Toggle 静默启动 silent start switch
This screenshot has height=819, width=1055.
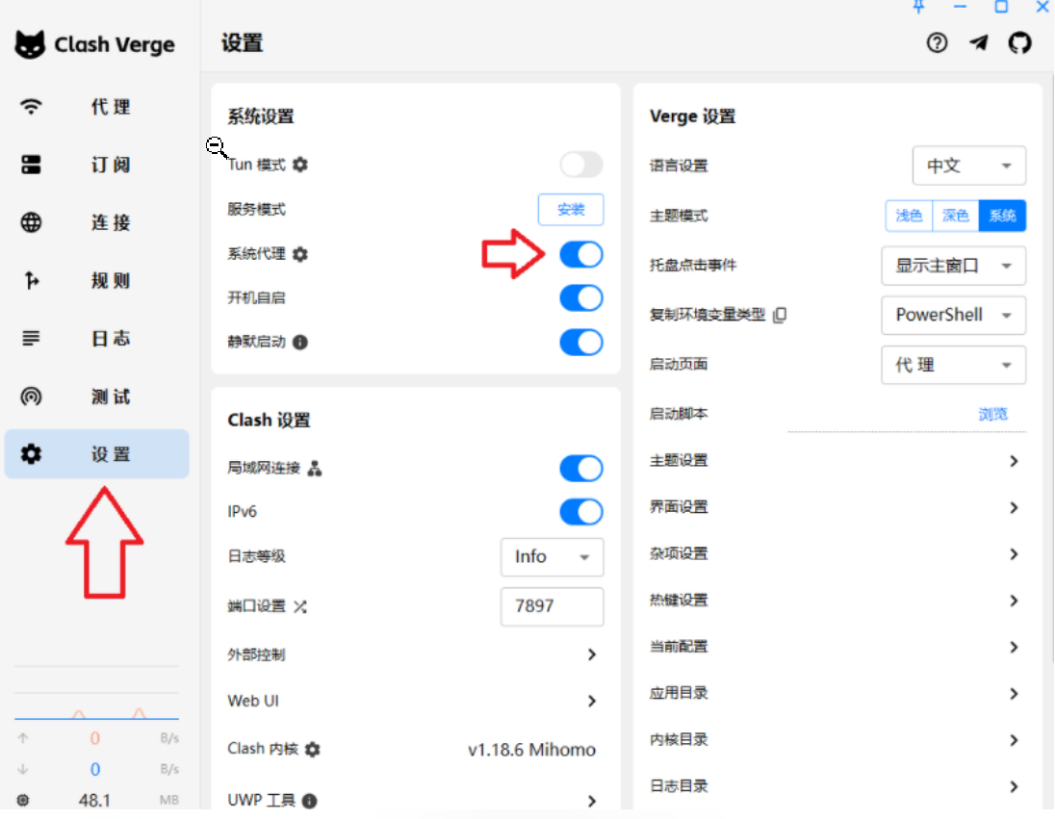(581, 343)
